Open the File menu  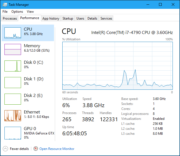click(5, 12)
